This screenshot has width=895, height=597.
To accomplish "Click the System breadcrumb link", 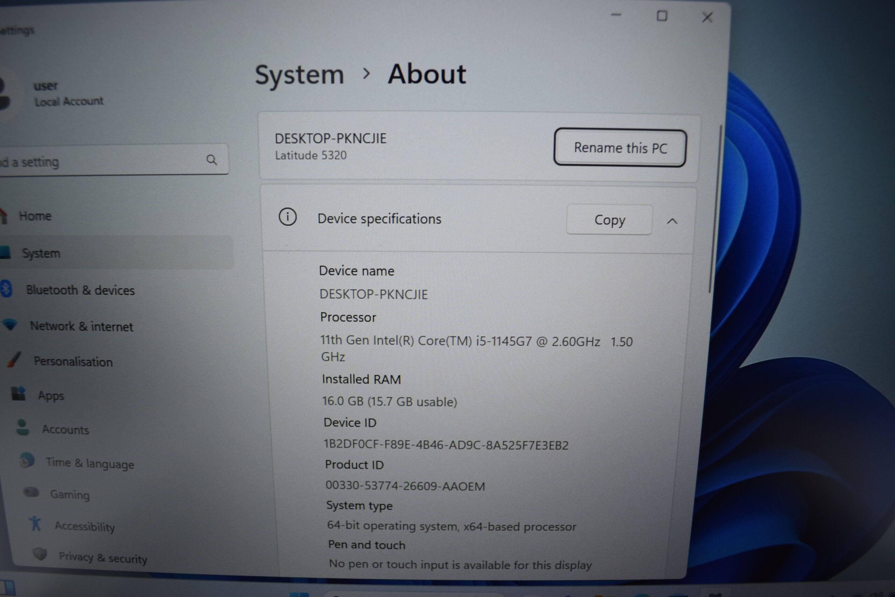I will click(x=300, y=74).
